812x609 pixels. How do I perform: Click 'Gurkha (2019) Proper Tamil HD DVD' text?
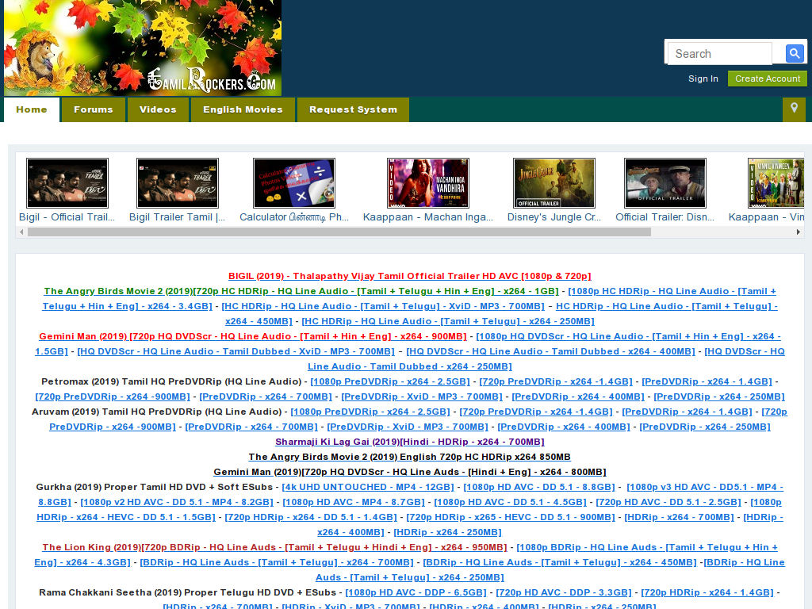coord(155,487)
